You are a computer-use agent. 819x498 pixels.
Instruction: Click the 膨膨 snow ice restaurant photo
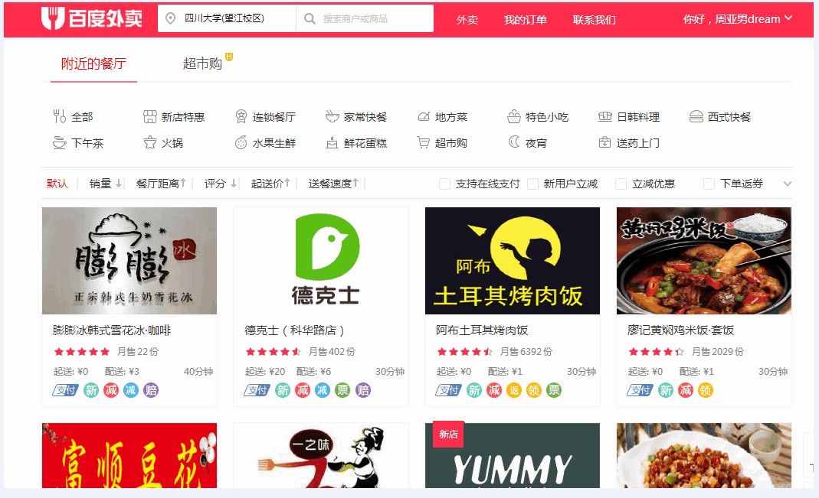point(129,261)
